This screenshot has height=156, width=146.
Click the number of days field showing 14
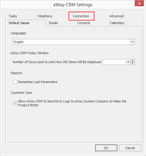(116, 62)
